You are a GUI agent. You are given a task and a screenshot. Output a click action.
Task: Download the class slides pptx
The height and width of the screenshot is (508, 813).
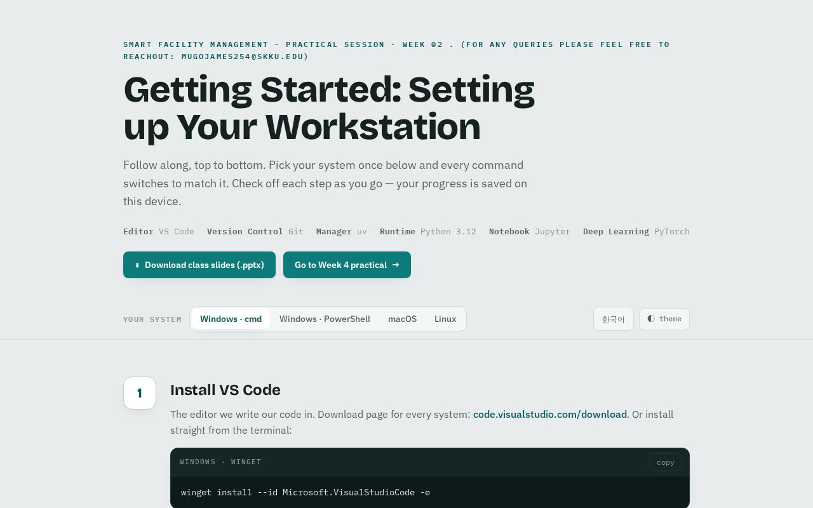(199, 265)
